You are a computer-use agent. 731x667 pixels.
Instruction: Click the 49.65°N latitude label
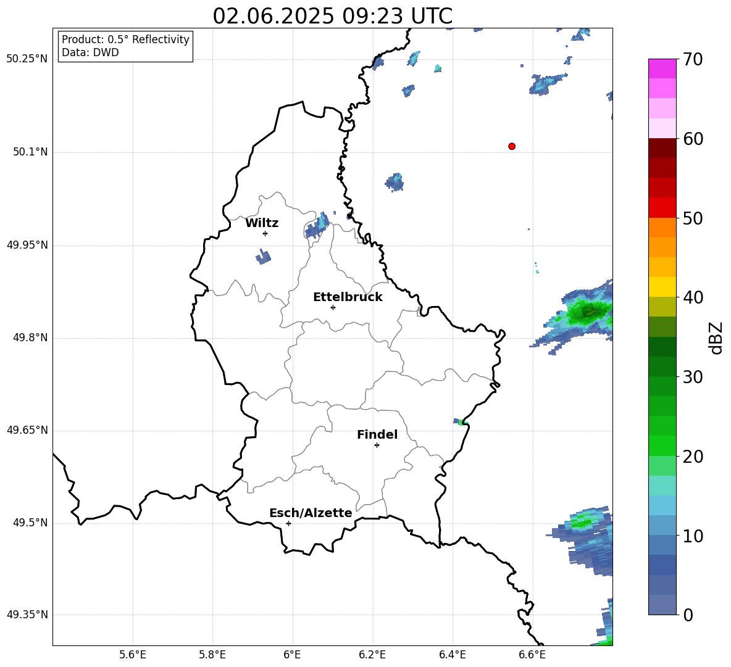click(27, 430)
